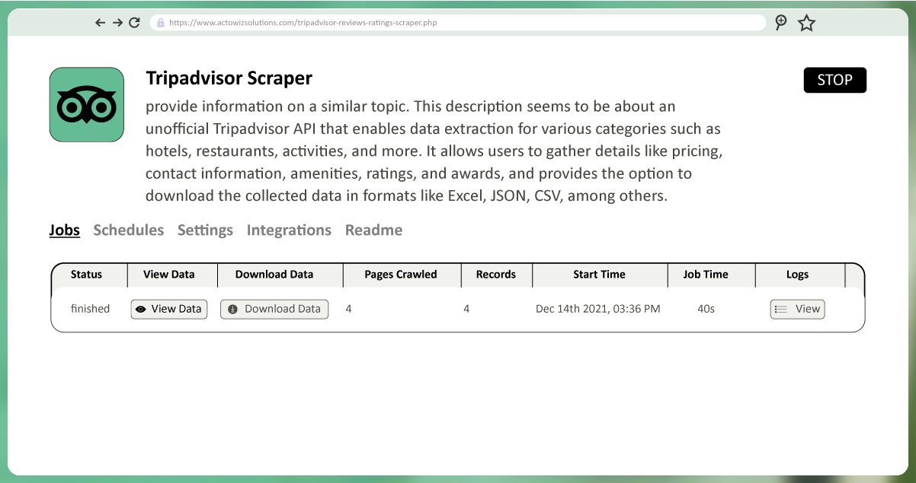Stop the scraper with STOP button
916x483 pixels.
(x=834, y=80)
